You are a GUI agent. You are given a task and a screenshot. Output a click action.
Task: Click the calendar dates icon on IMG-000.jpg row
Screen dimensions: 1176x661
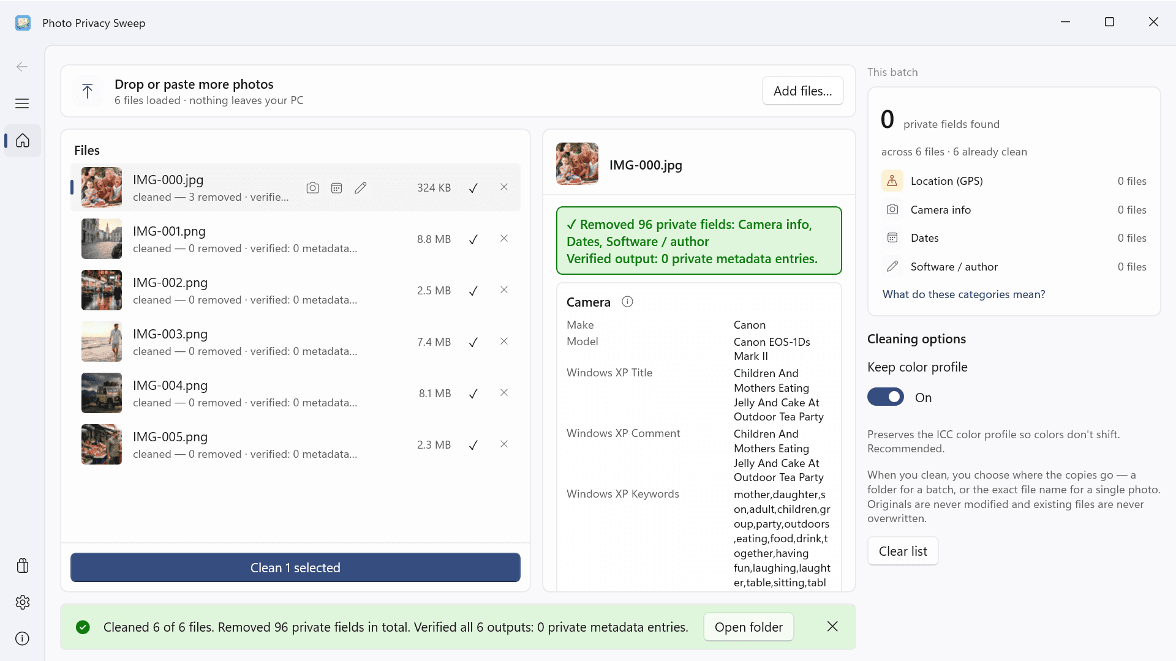pyautogui.click(x=336, y=188)
